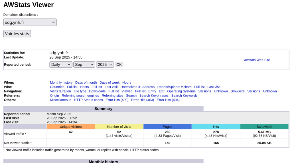
Task: Open Full list next to Countries
Action: tap(72, 87)
